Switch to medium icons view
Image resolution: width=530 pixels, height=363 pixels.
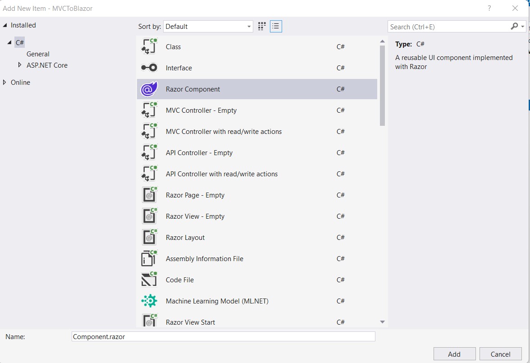coord(261,26)
